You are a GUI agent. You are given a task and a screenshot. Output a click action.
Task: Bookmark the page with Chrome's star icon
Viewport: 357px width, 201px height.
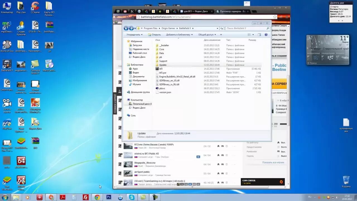pos(275,17)
